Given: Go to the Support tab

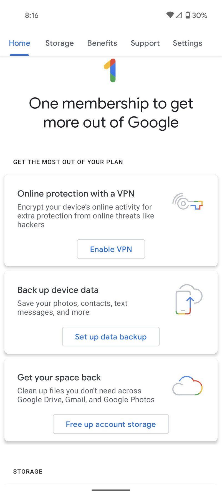Looking at the screenshot, I should tap(145, 43).
